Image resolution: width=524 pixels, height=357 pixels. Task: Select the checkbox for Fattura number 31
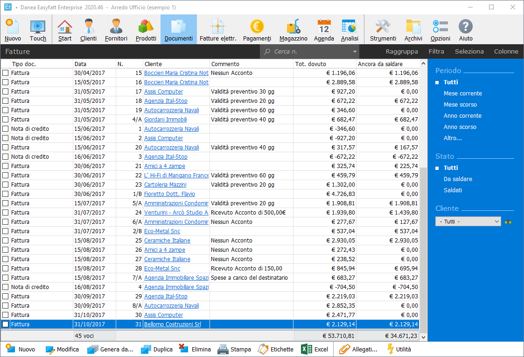(6, 324)
